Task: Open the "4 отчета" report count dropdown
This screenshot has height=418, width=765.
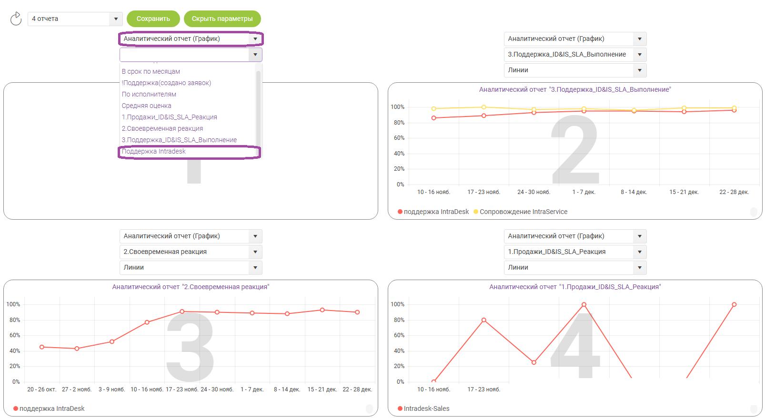Action: click(x=75, y=19)
